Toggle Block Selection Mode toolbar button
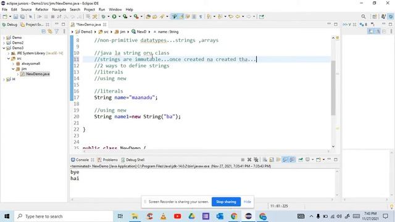 (x=194, y=17)
